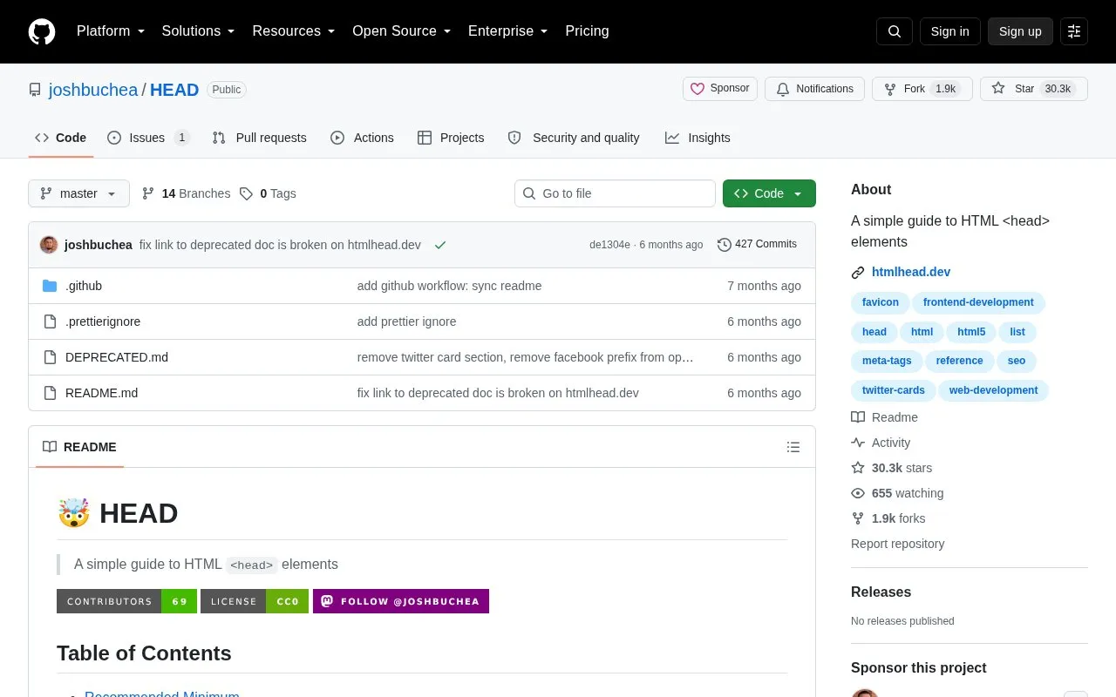
Task: Open the search magnifier button
Action: [x=895, y=31]
